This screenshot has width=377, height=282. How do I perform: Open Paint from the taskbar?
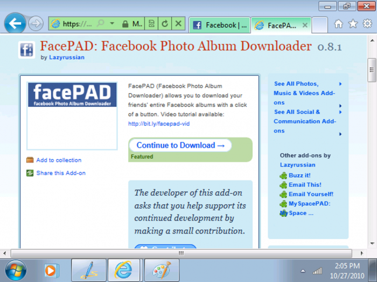[x=162, y=271]
